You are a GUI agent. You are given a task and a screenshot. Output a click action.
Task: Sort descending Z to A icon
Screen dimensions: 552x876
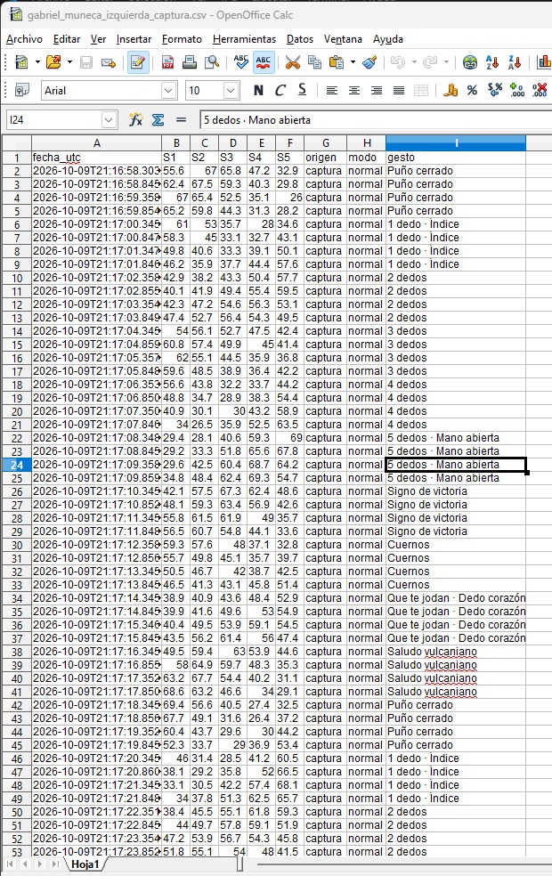coord(515,62)
